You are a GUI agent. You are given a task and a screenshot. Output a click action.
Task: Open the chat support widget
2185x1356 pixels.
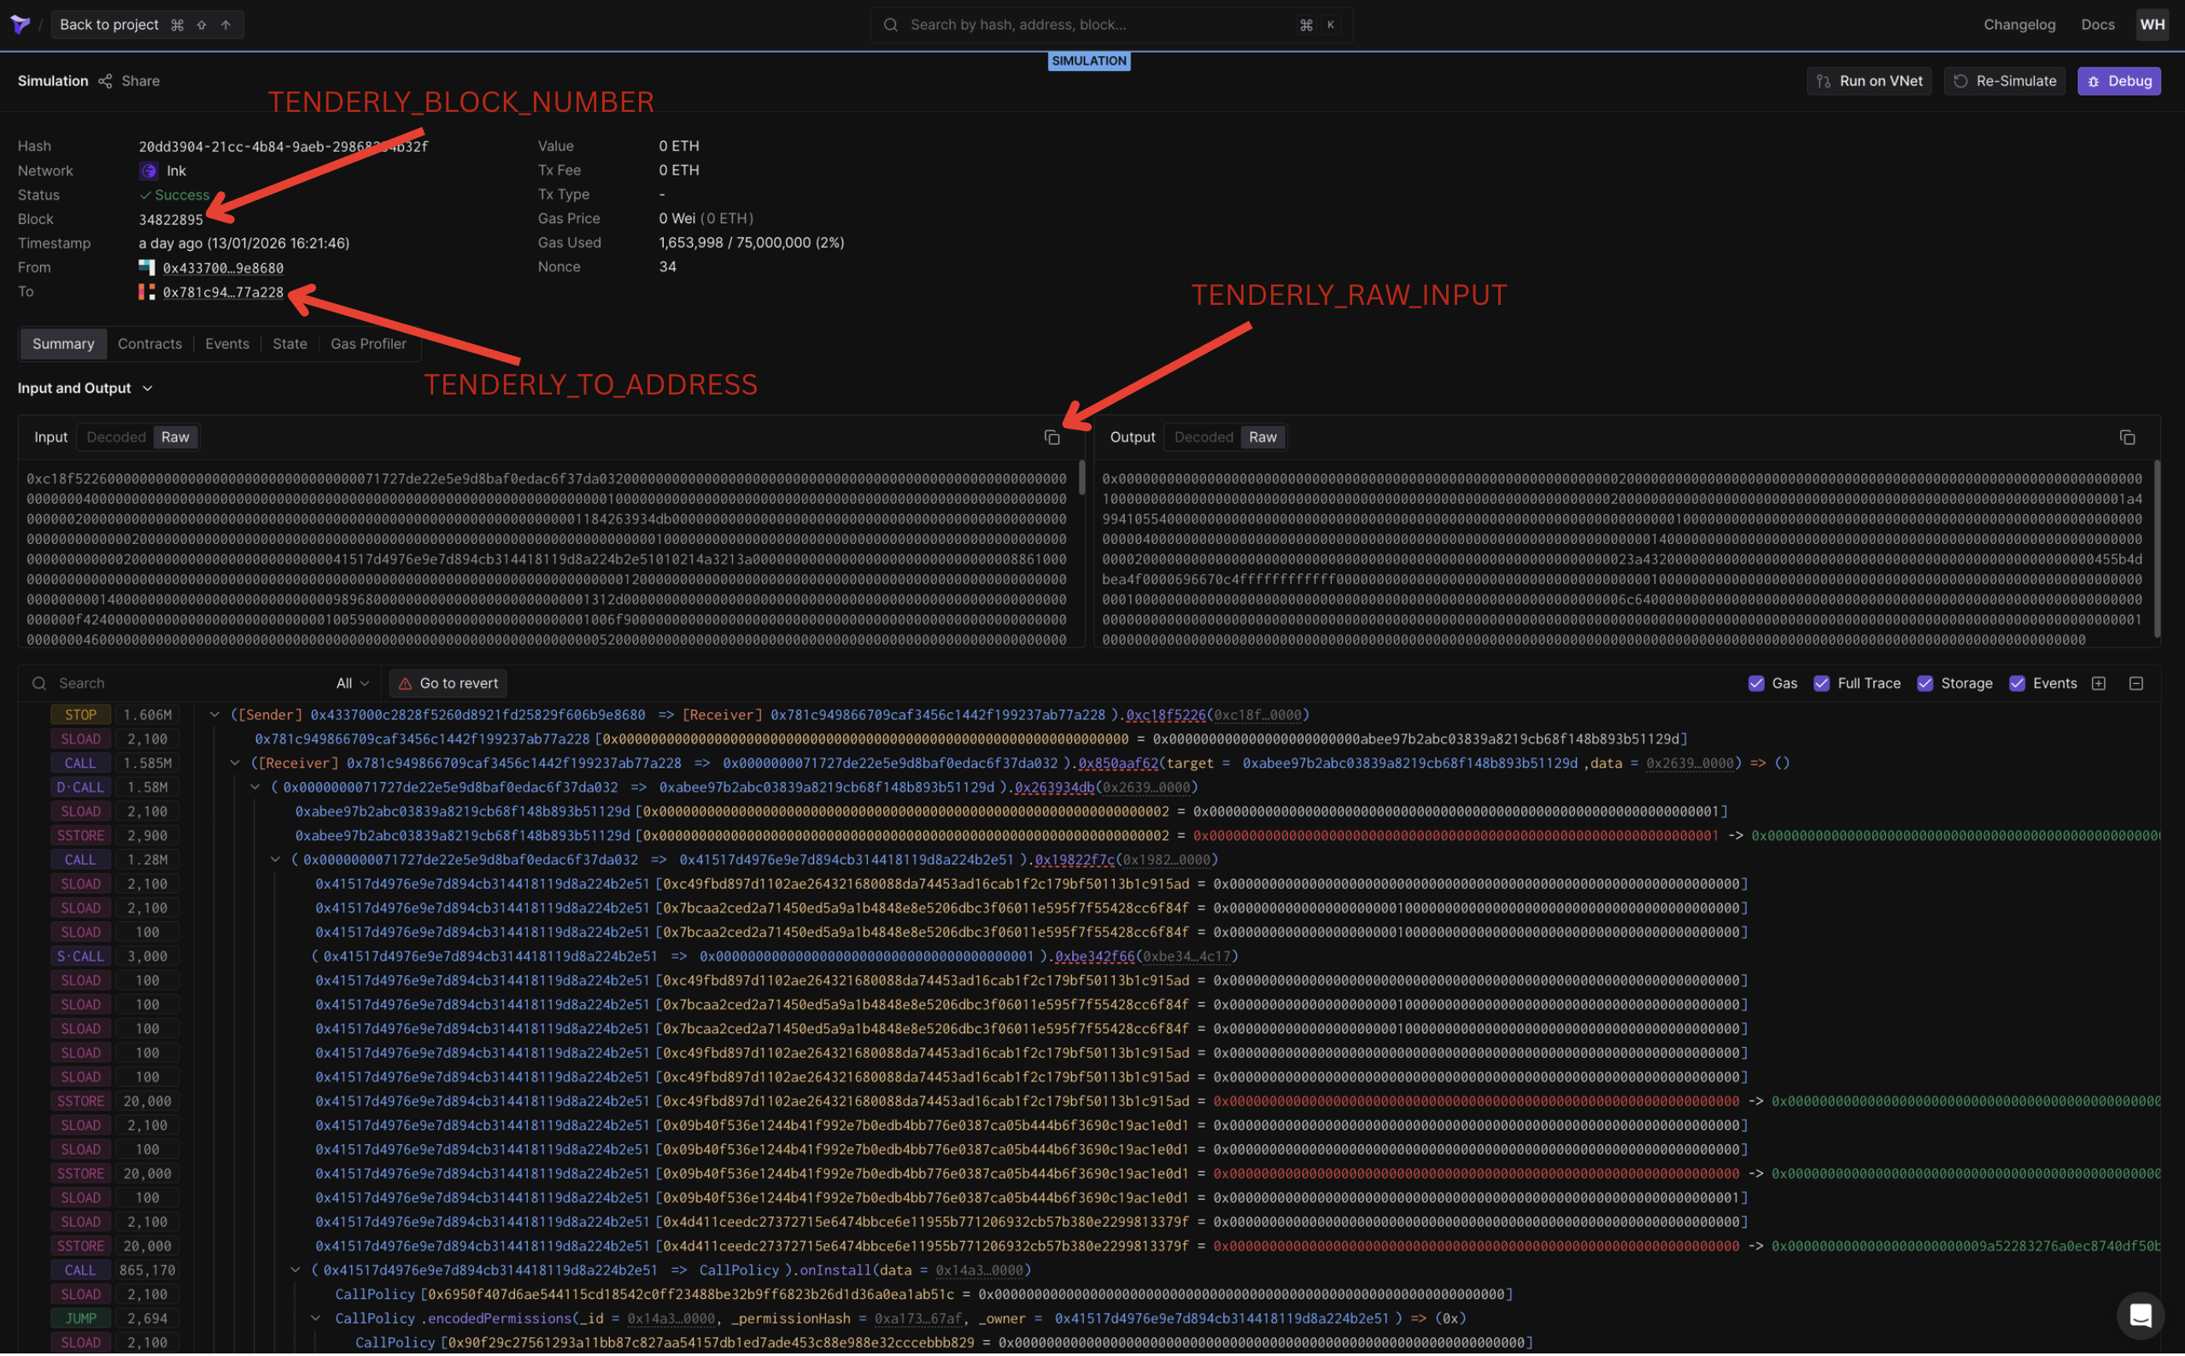point(2140,1316)
